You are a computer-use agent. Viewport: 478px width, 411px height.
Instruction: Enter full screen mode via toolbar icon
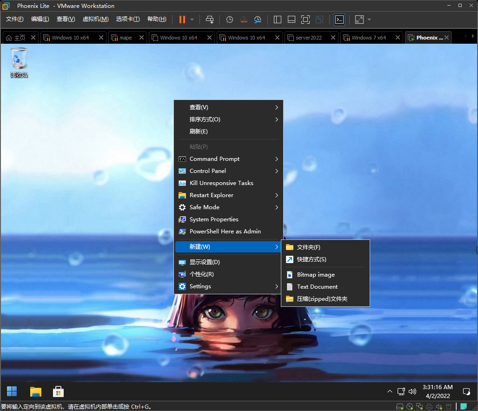pyautogui.click(x=305, y=20)
